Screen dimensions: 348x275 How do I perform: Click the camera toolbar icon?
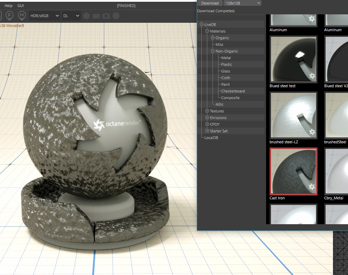click(x=106, y=16)
